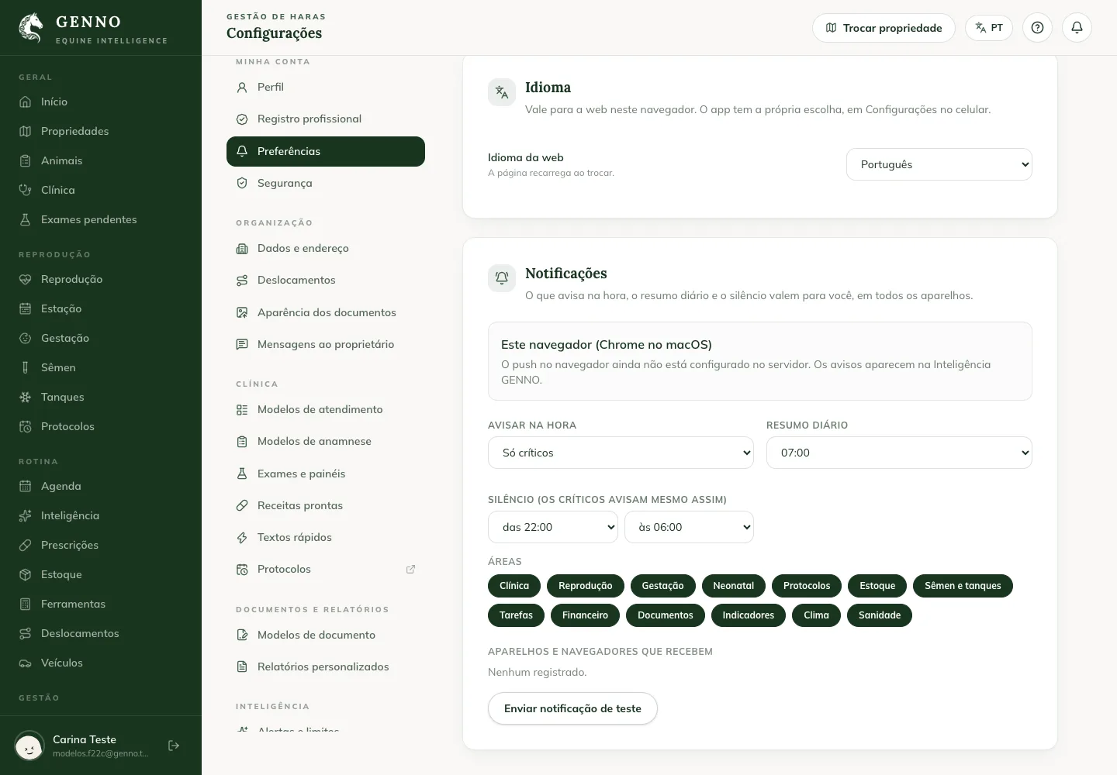Open the Avisar na hora dropdown
1117x775 pixels.
621,453
